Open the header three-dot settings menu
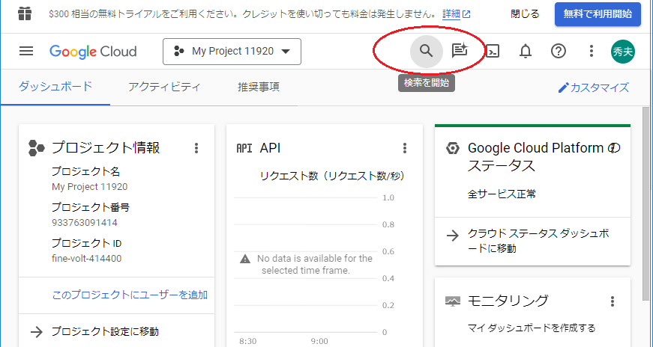This screenshot has height=347, width=653. point(592,51)
